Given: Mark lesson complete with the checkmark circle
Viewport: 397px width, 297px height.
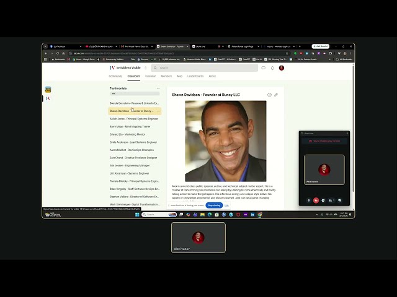Looking at the screenshot, I should (x=269, y=95).
